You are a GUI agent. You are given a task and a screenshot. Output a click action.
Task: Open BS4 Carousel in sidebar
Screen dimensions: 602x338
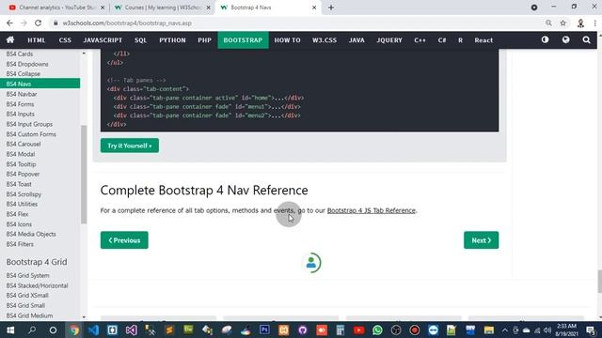point(24,144)
